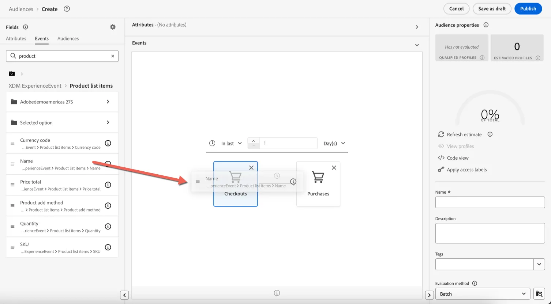Show info for SKU field
The width and height of the screenshot is (551, 304).
[108, 247]
